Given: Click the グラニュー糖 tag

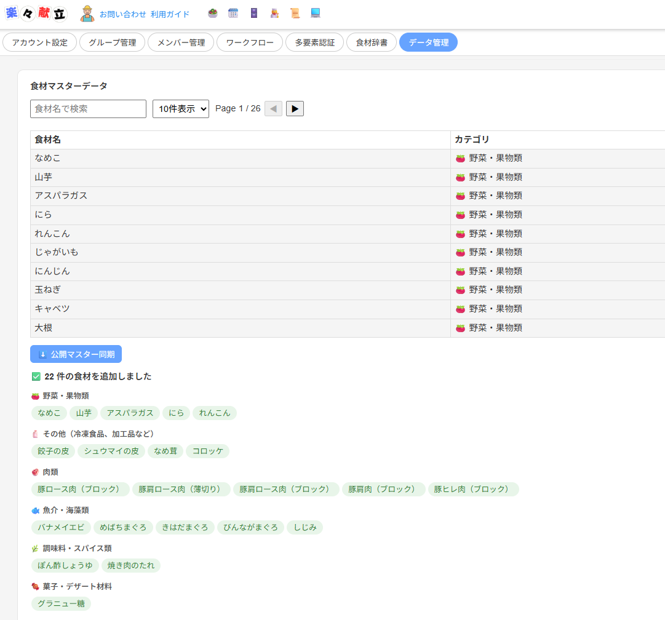Looking at the screenshot, I should click(x=61, y=604).
